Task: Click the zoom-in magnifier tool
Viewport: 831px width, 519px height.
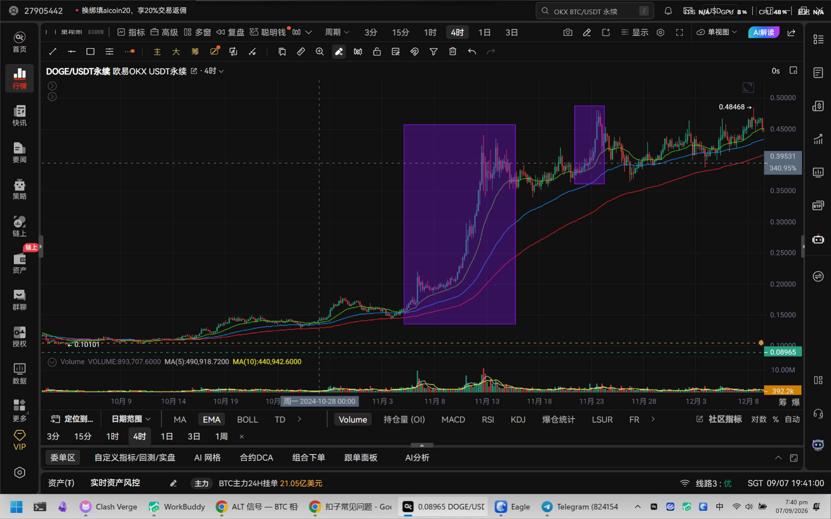Action: tap(320, 52)
